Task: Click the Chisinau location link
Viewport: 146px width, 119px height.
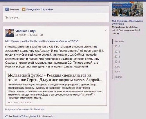Action: (x=33, y=35)
